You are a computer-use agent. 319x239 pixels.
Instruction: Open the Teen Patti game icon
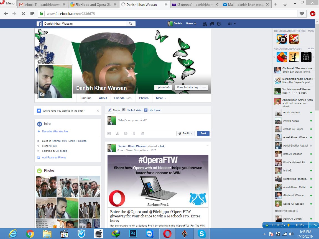[294, 39]
